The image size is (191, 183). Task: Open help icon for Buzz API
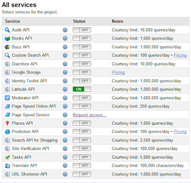(65, 47)
